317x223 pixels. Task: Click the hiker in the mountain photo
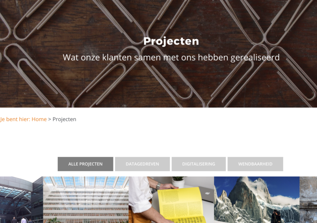tap(276, 217)
